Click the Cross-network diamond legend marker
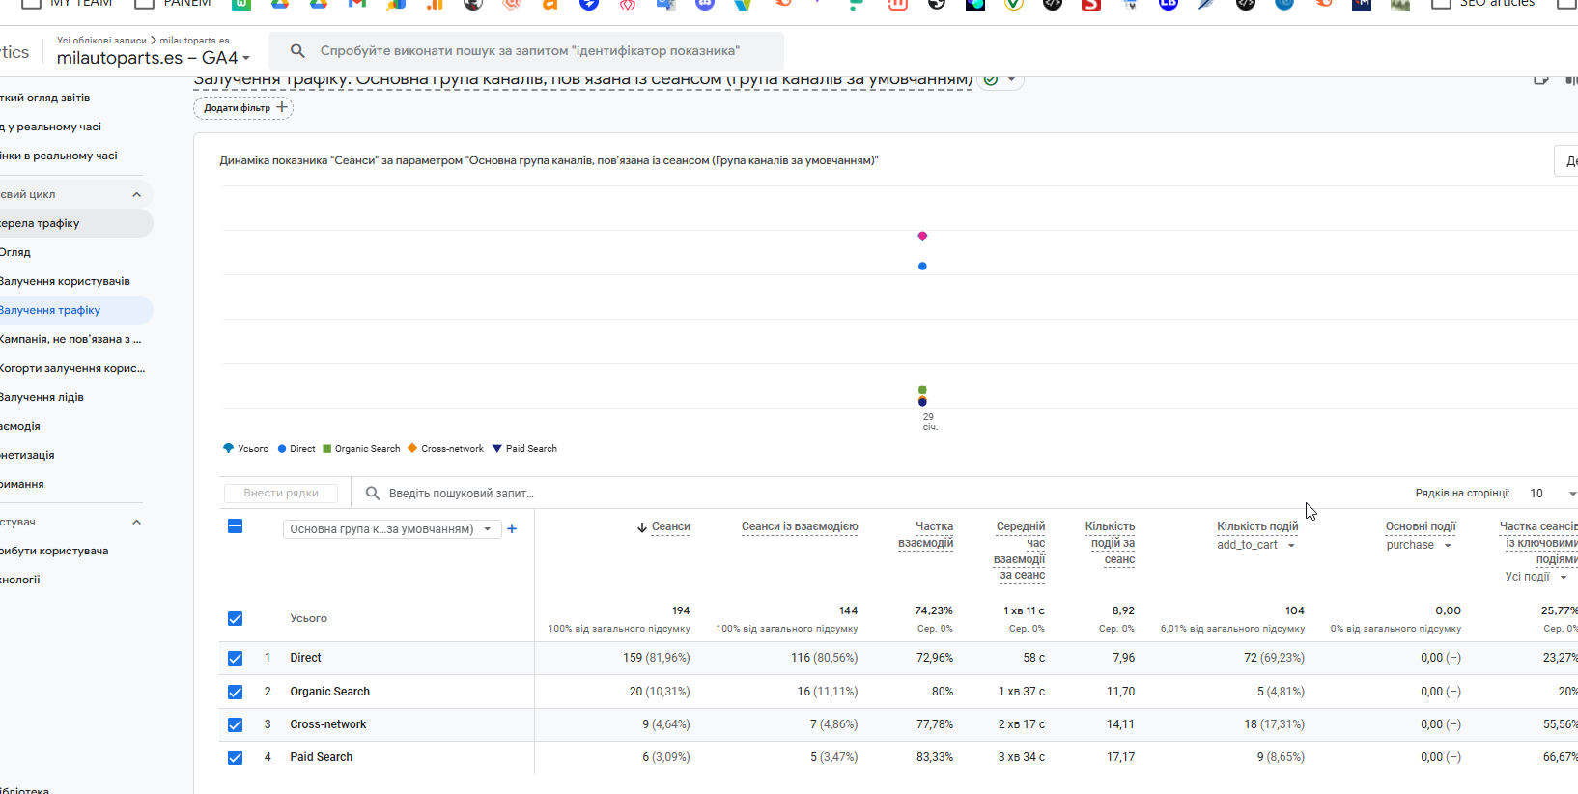The width and height of the screenshot is (1578, 794). [x=412, y=449]
